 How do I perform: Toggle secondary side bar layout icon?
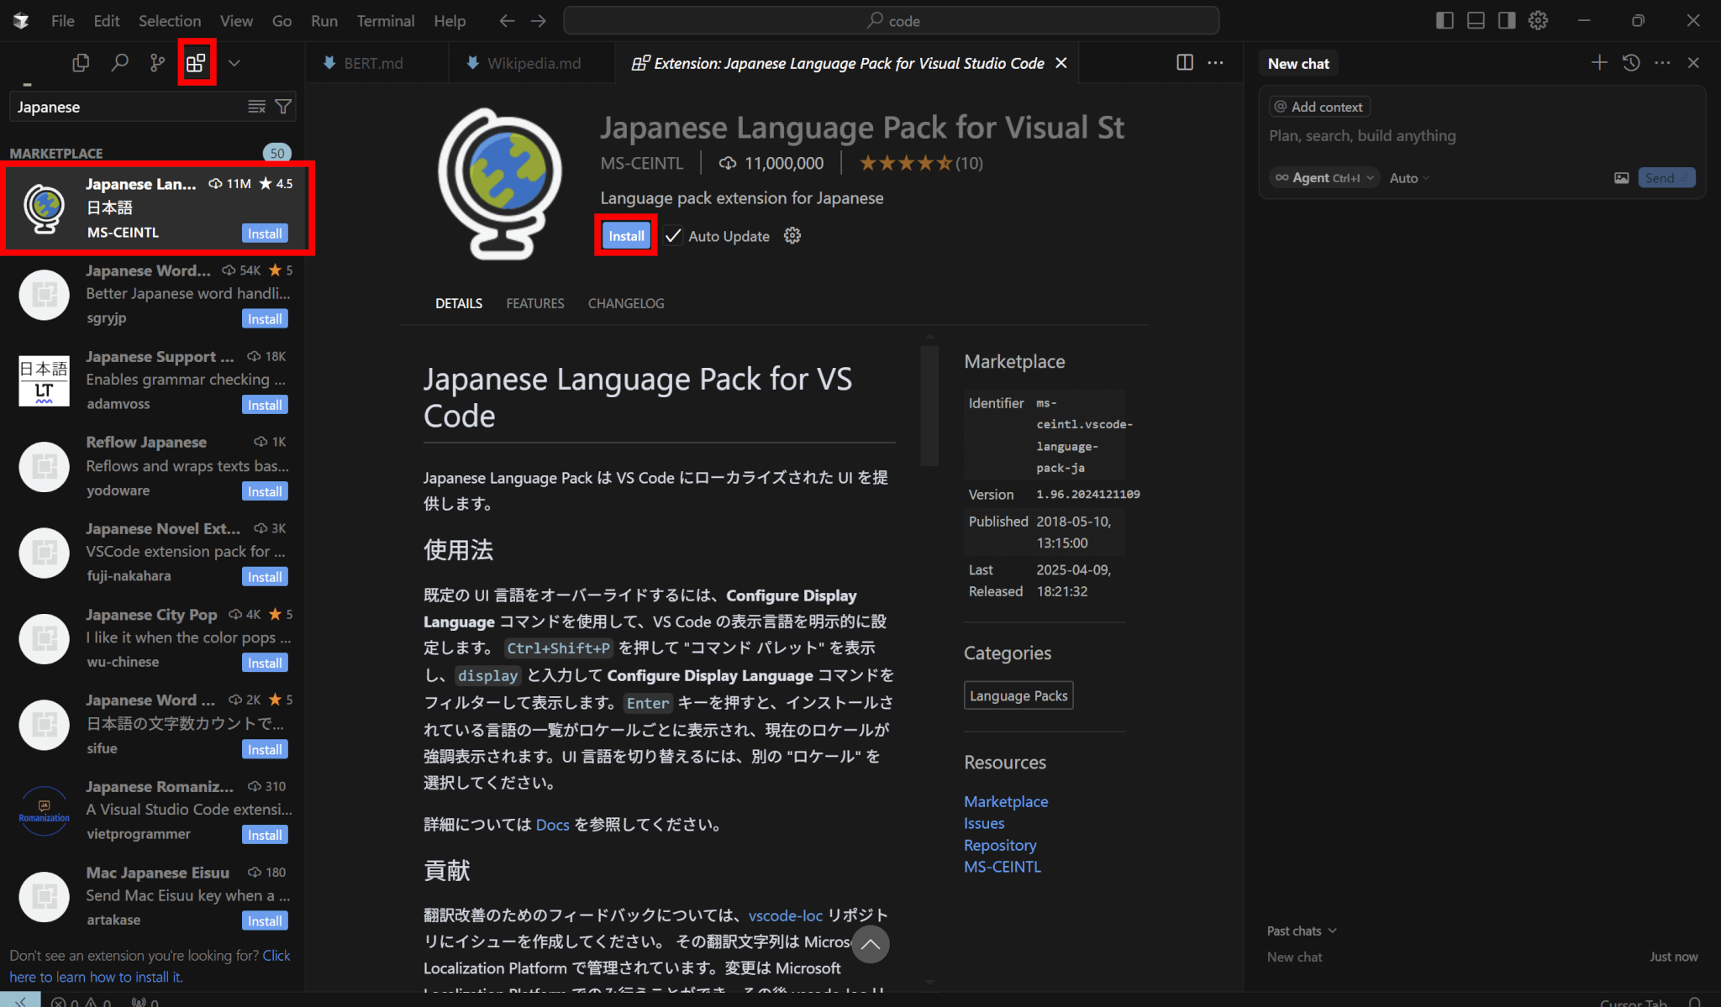[1507, 21]
